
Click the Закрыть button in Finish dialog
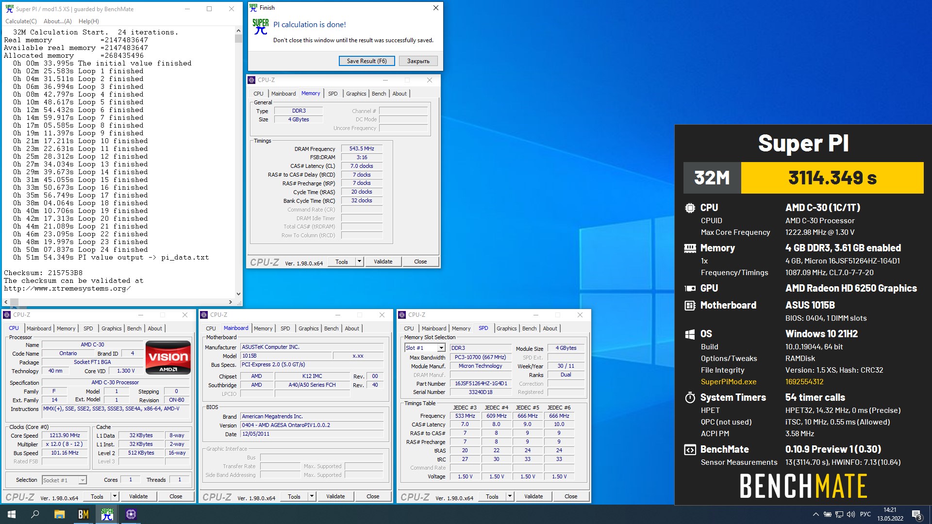point(418,61)
